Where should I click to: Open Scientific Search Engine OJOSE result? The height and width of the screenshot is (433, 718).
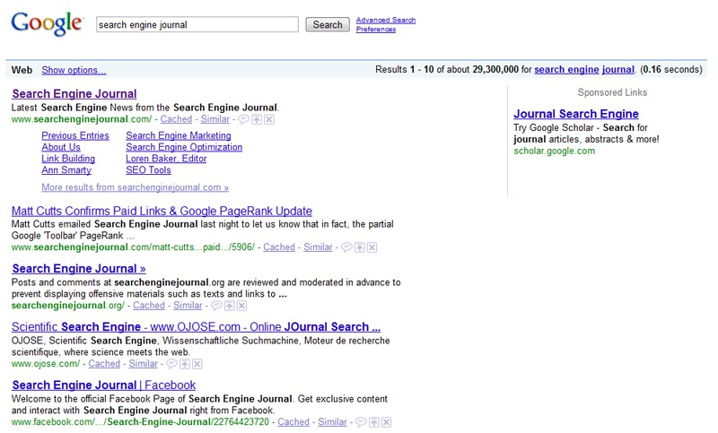pos(196,327)
